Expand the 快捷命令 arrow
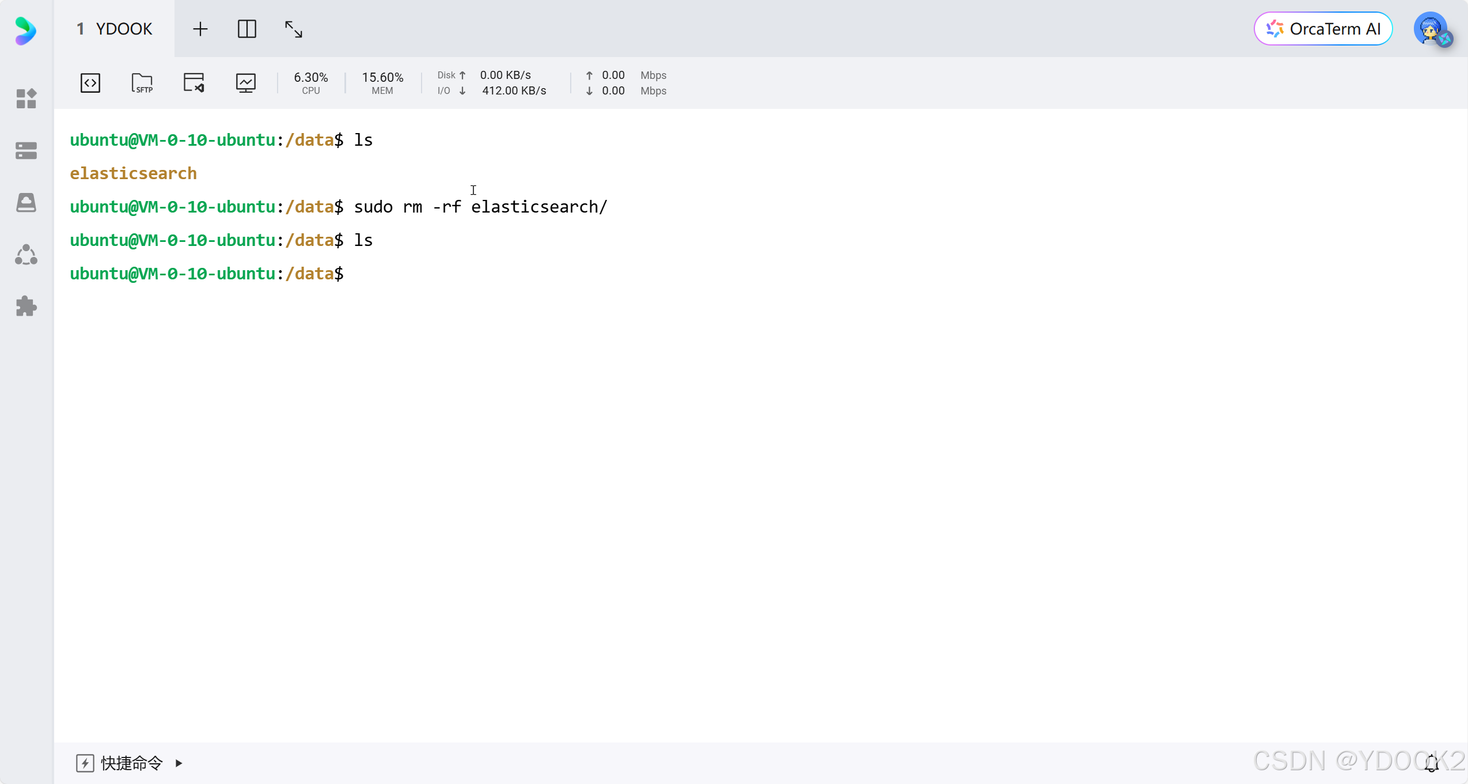This screenshot has height=784, width=1468. click(x=179, y=763)
